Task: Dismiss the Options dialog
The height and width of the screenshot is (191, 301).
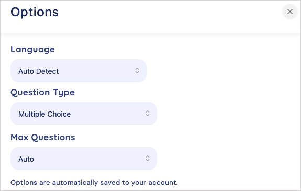Action: click(289, 12)
